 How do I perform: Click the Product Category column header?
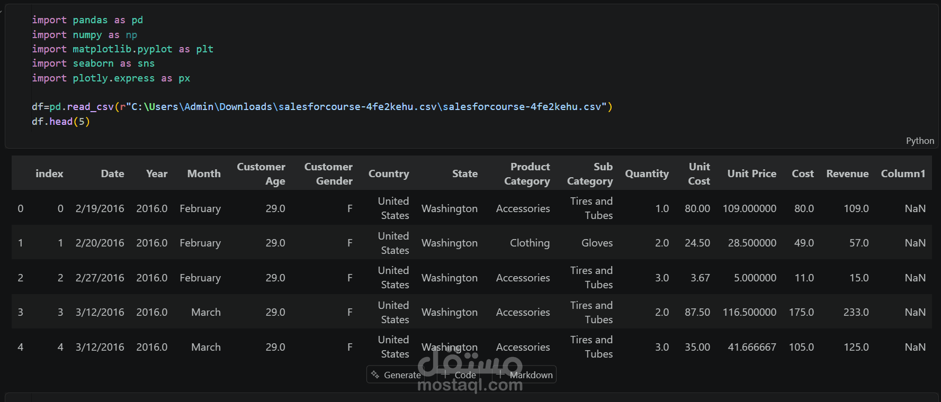tap(527, 173)
